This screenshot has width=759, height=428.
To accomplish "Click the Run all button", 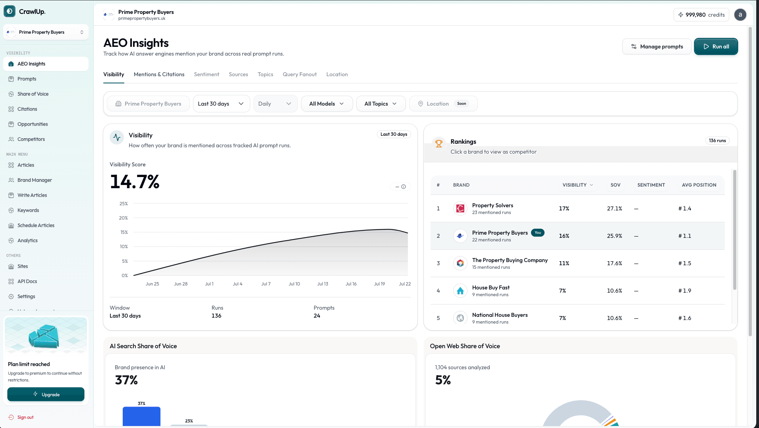I will 716,46.
